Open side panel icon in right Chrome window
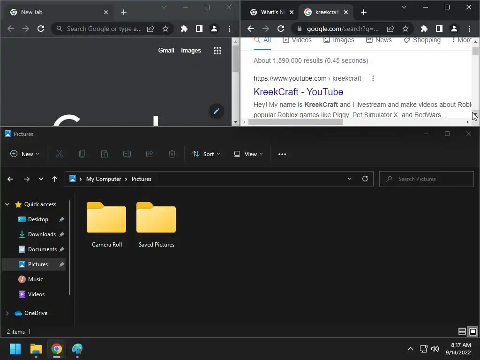This screenshot has height=360, width=480. [439, 29]
